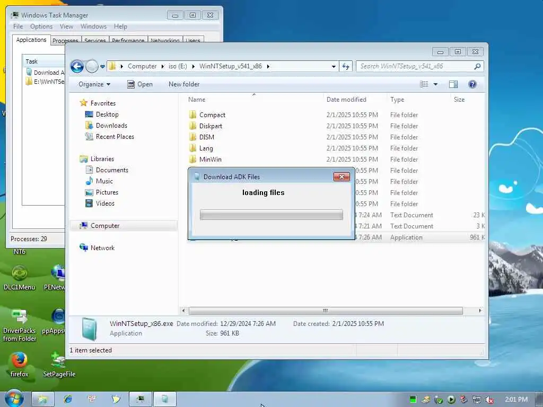Click the left arrow of horizontal scrollbar

[x=183, y=311]
